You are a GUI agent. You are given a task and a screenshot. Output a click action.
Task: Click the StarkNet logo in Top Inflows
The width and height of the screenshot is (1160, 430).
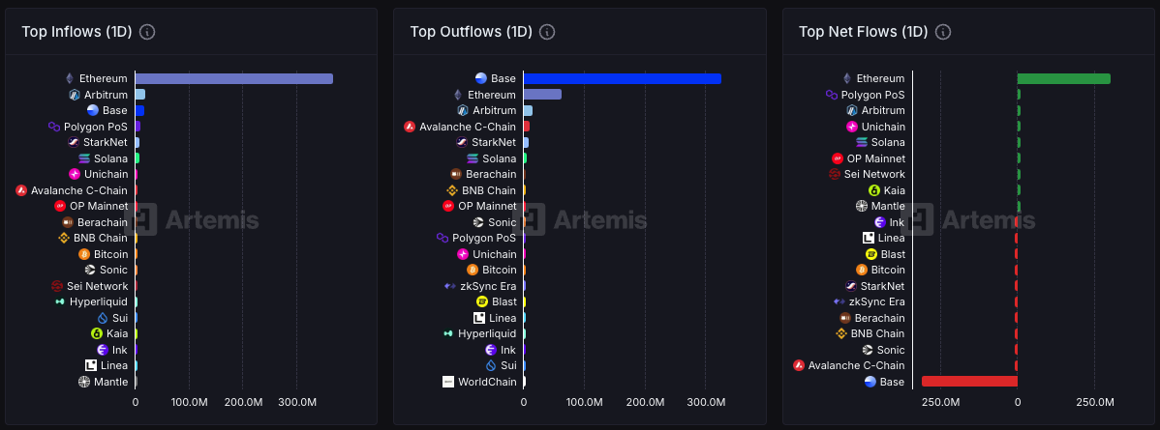coord(74,142)
